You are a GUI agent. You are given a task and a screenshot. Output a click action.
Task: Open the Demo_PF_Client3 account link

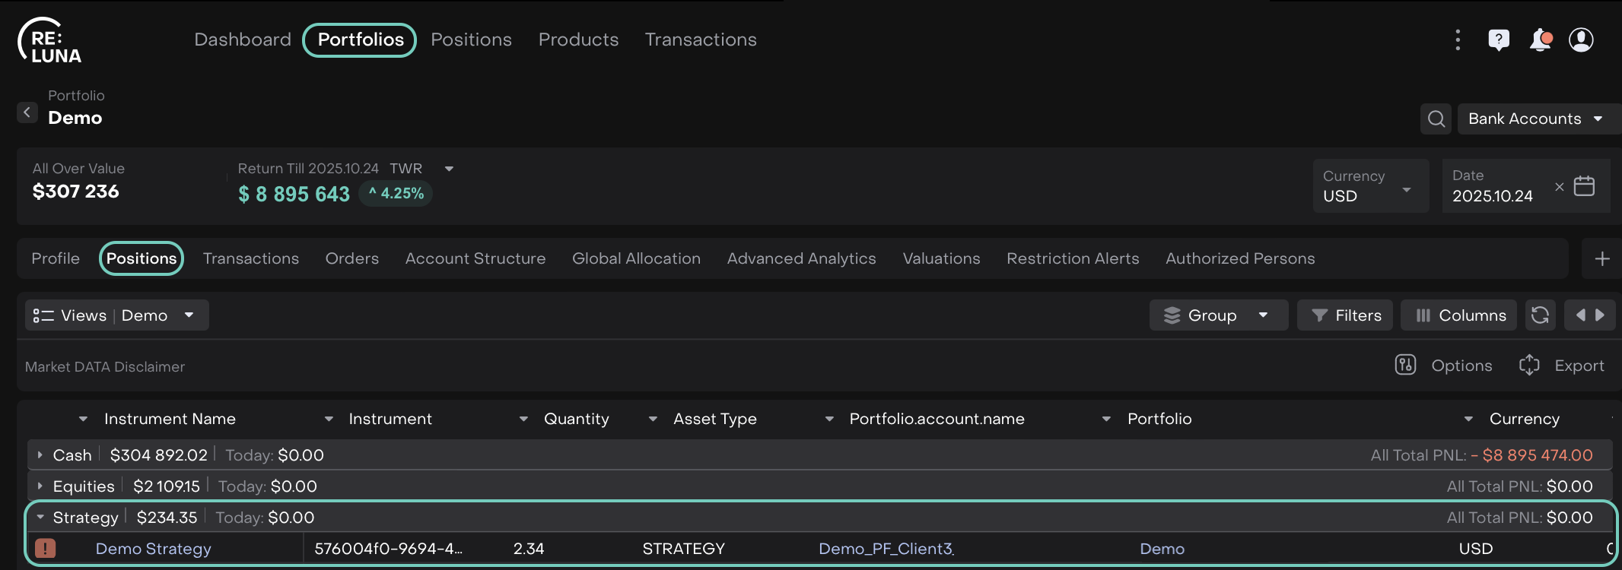click(x=886, y=549)
